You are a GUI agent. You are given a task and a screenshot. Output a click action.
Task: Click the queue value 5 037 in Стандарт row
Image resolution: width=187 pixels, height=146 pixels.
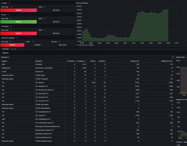(x=84, y=64)
